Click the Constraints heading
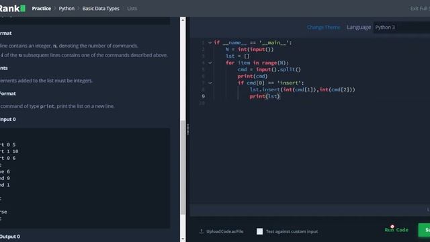 (4, 68)
